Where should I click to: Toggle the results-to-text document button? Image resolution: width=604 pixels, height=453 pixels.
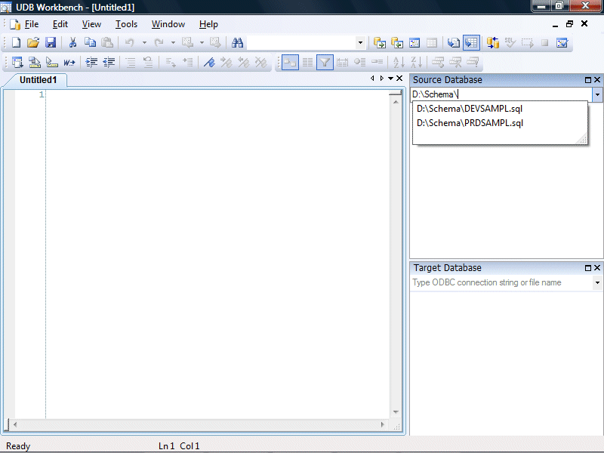454,43
